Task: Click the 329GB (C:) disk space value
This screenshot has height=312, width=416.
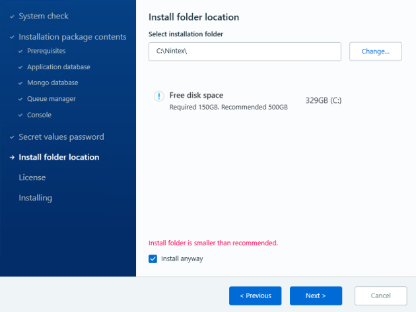Action: (x=323, y=101)
